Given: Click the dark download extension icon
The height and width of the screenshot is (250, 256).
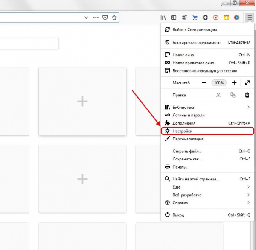Looking at the screenshot, I should tap(205, 17).
